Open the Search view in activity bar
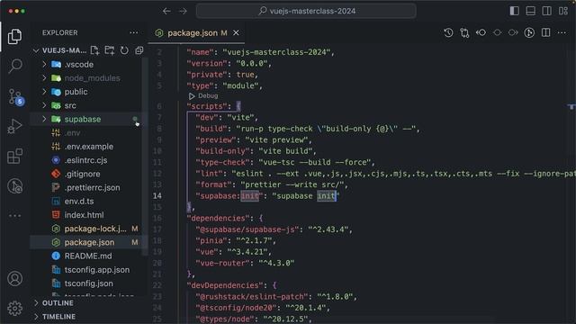Screen dimensions: 576x324 (x=15, y=66)
